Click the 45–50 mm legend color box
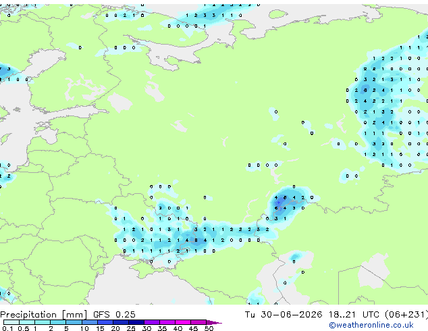This screenshot has height=331, width=428. [198, 322]
